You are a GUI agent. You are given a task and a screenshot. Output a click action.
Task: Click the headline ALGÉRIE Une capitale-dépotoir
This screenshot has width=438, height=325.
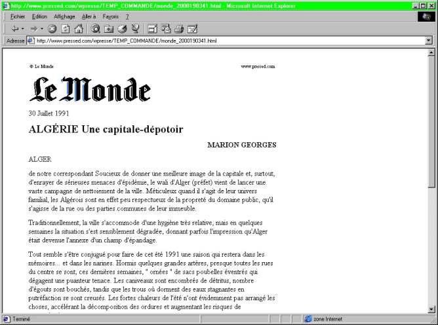pyautogui.click(x=106, y=129)
